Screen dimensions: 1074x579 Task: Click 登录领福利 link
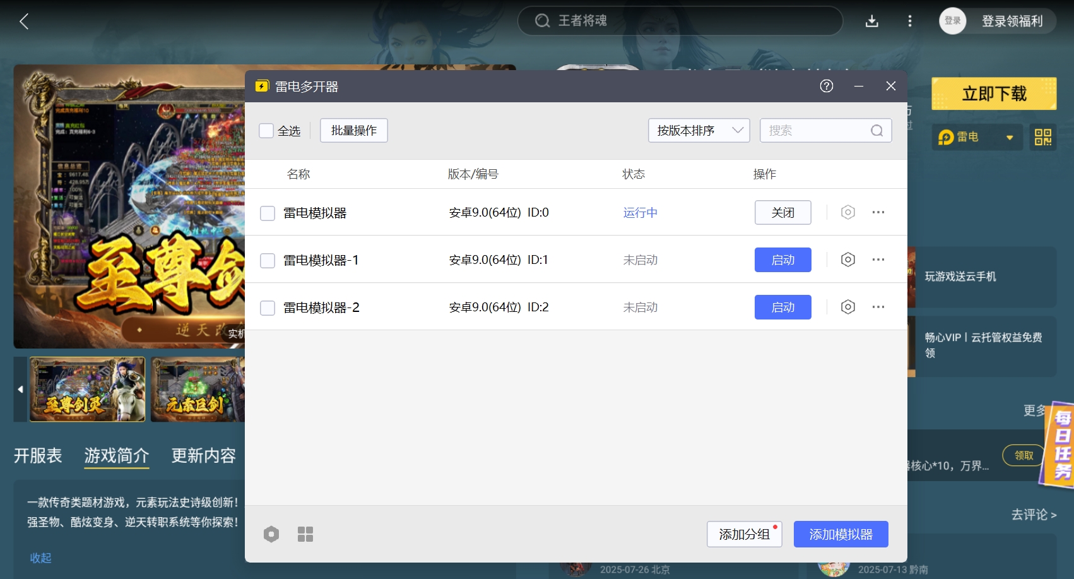click(x=1012, y=21)
